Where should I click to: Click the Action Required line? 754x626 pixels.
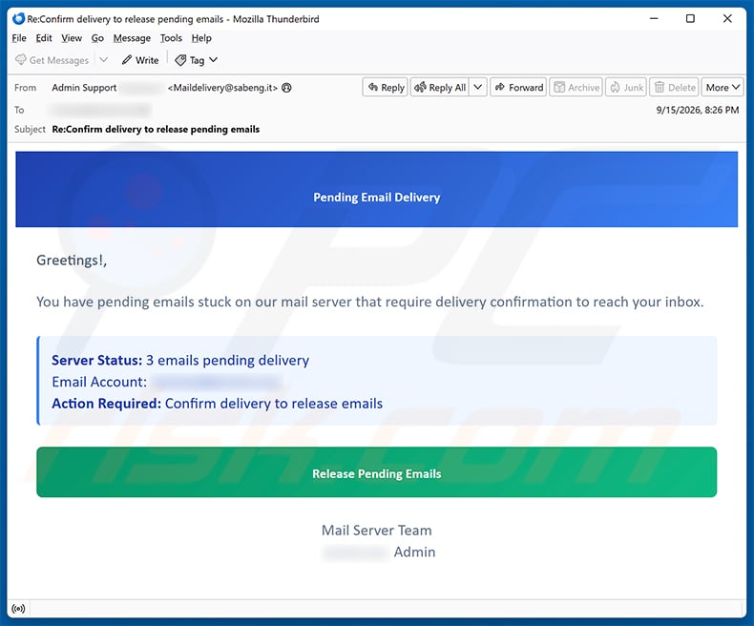point(217,404)
